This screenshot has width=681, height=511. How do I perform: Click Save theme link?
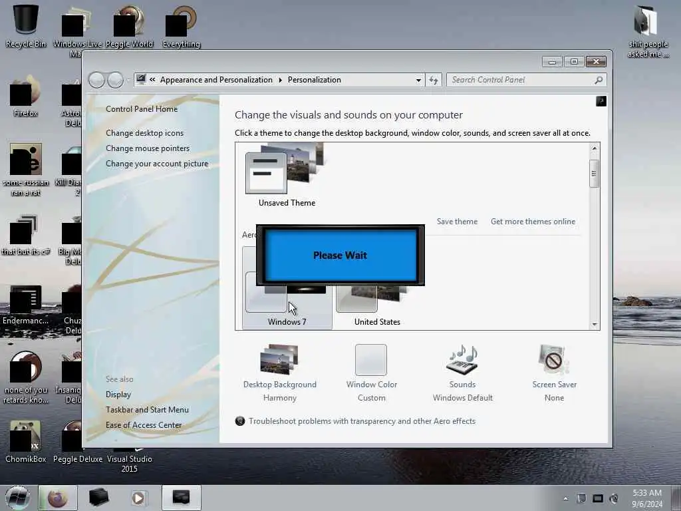pos(457,222)
